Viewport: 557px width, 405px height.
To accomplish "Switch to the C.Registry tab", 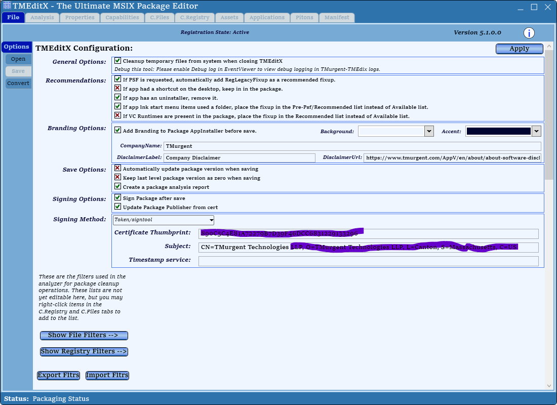I will (x=194, y=18).
